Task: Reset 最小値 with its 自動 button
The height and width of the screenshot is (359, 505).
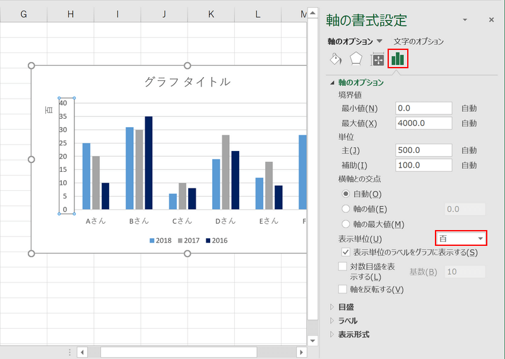Action: tap(469, 108)
